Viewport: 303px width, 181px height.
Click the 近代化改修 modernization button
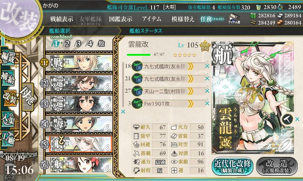233,166
